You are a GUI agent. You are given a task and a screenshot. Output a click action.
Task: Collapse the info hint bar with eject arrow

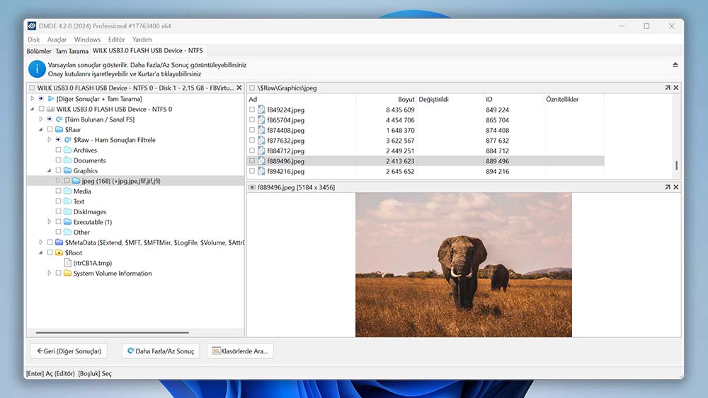pyautogui.click(x=675, y=65)
